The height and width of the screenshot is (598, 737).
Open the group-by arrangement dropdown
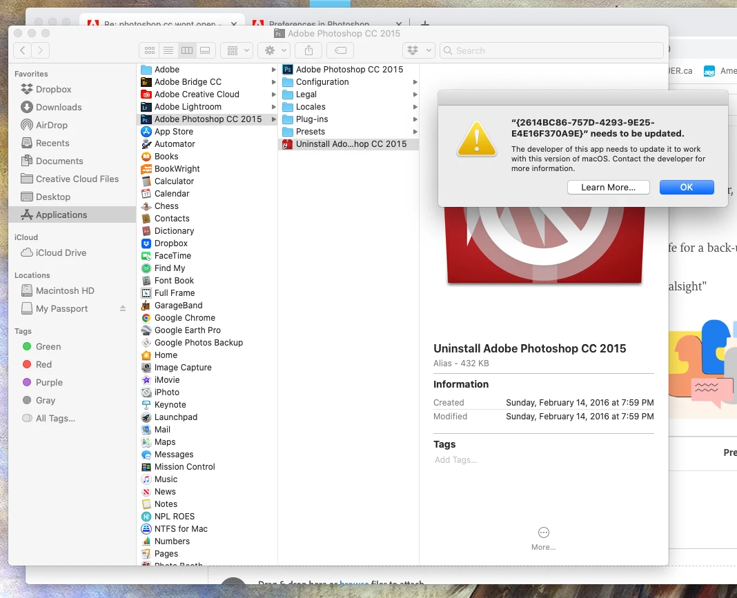pos(237,50)
